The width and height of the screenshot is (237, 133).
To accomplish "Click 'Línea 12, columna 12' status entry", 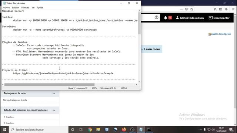I will [x=77, y=88].
